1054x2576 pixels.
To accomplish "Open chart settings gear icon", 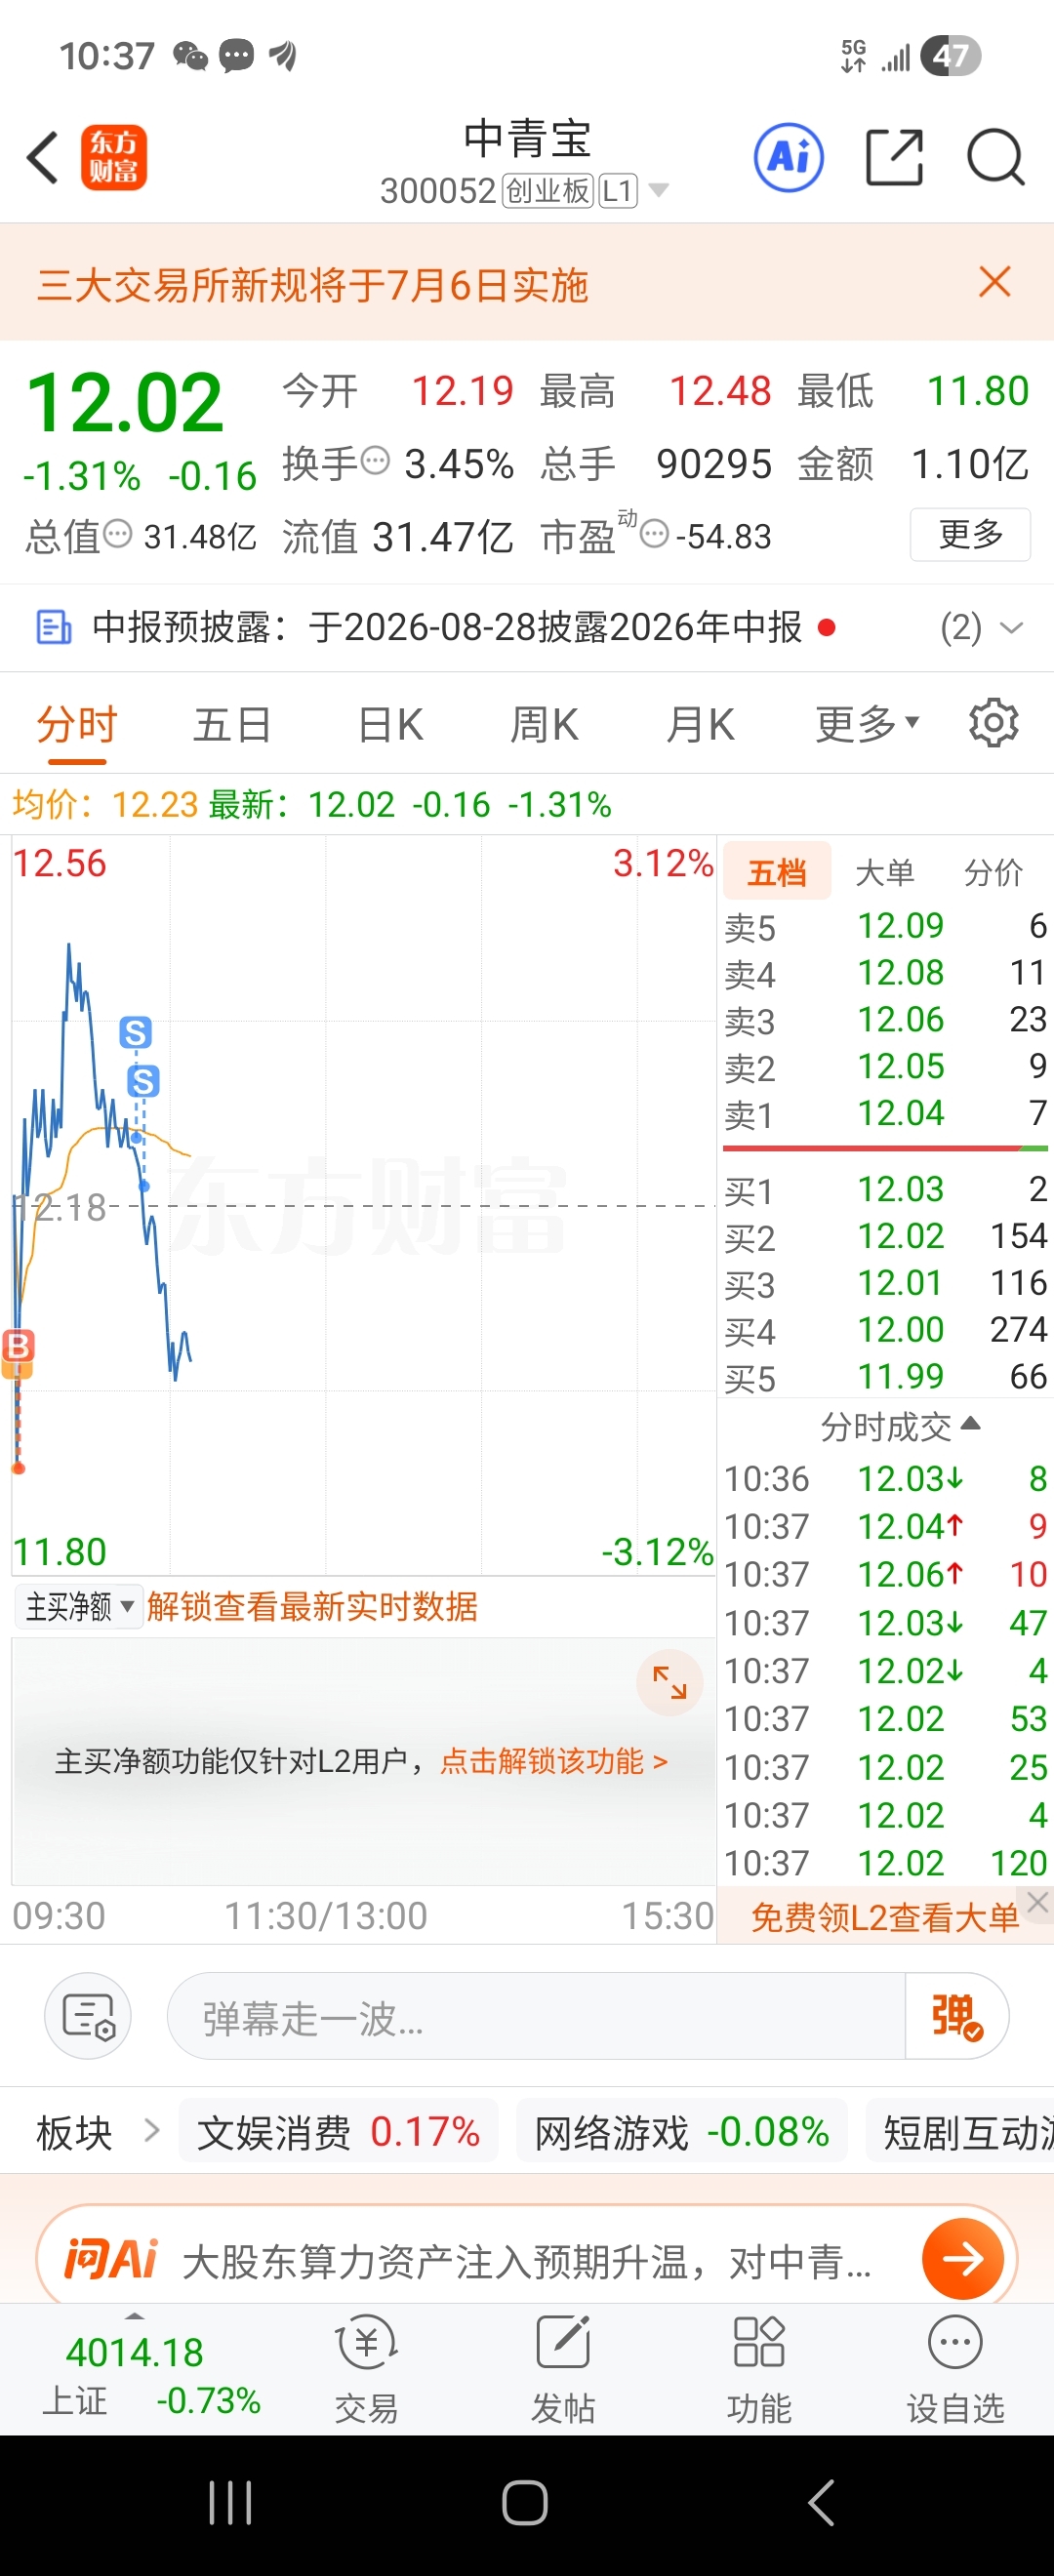I will click(993, 723).
